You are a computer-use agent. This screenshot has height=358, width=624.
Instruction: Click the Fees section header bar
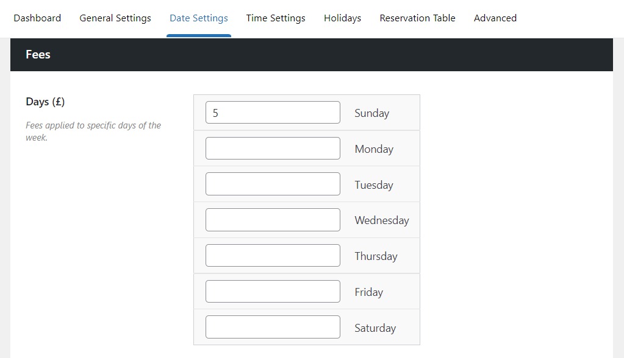(311, 55)
